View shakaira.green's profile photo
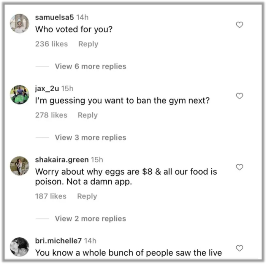The width and height of the screenshot is (266, 264). (19, 166)
